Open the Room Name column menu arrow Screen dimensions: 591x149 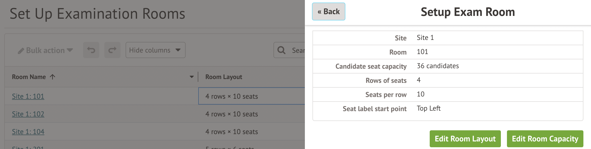tap(192, 77)
